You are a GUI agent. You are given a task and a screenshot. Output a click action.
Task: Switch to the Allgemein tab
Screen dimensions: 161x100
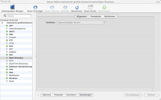[x=82, y=16]
